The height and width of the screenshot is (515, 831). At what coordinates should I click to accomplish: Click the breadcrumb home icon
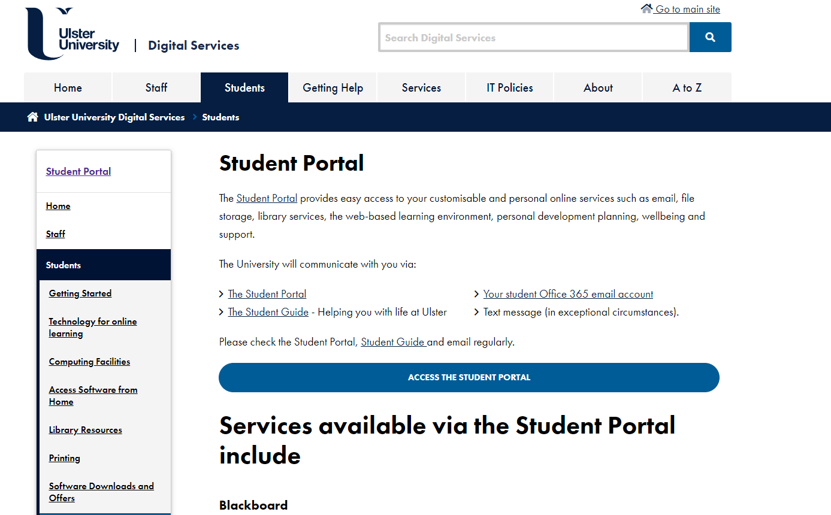point(32,117)
